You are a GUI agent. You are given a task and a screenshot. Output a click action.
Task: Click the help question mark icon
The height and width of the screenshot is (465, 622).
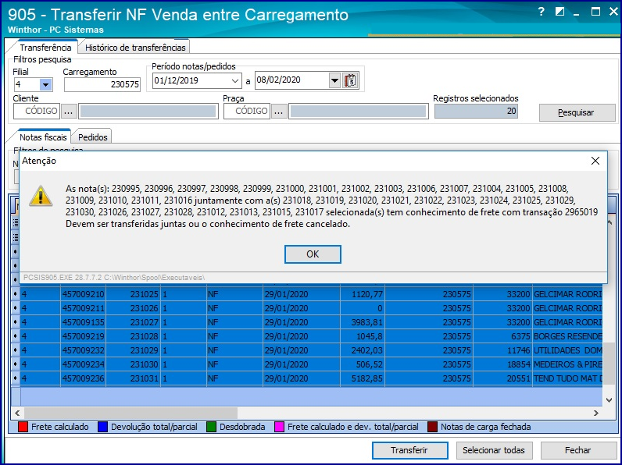point(542,12)
